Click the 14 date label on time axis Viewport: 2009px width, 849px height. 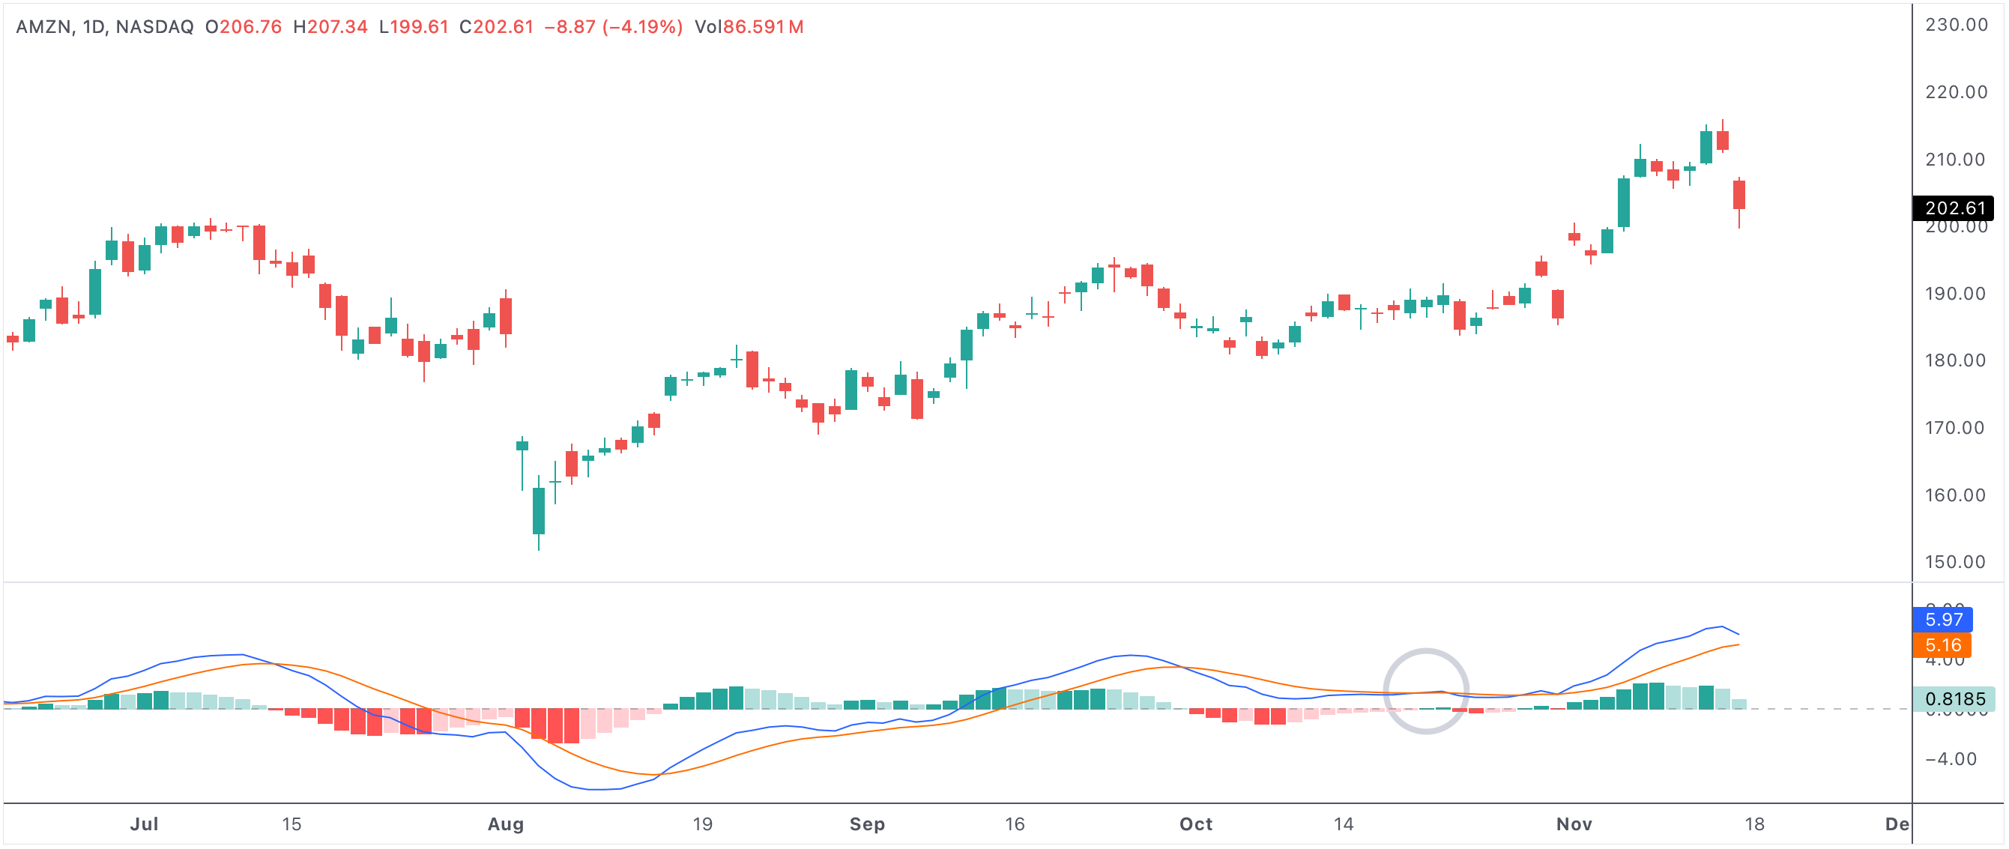1343,824
